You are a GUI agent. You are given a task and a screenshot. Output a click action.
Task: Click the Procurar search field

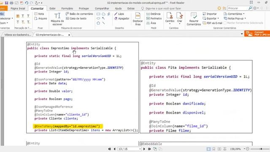(238, 8)
